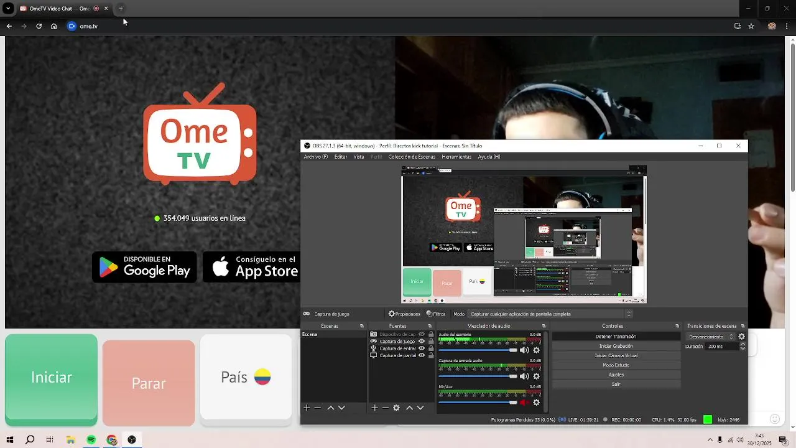Open the Ayuda menu in OBS
This screenshot has height=448, width=796.
[x=489, y=157]
